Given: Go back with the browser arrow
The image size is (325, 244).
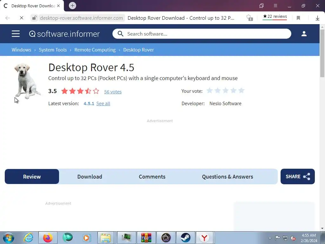Looking at the screenshot, I should click(8, 18).
